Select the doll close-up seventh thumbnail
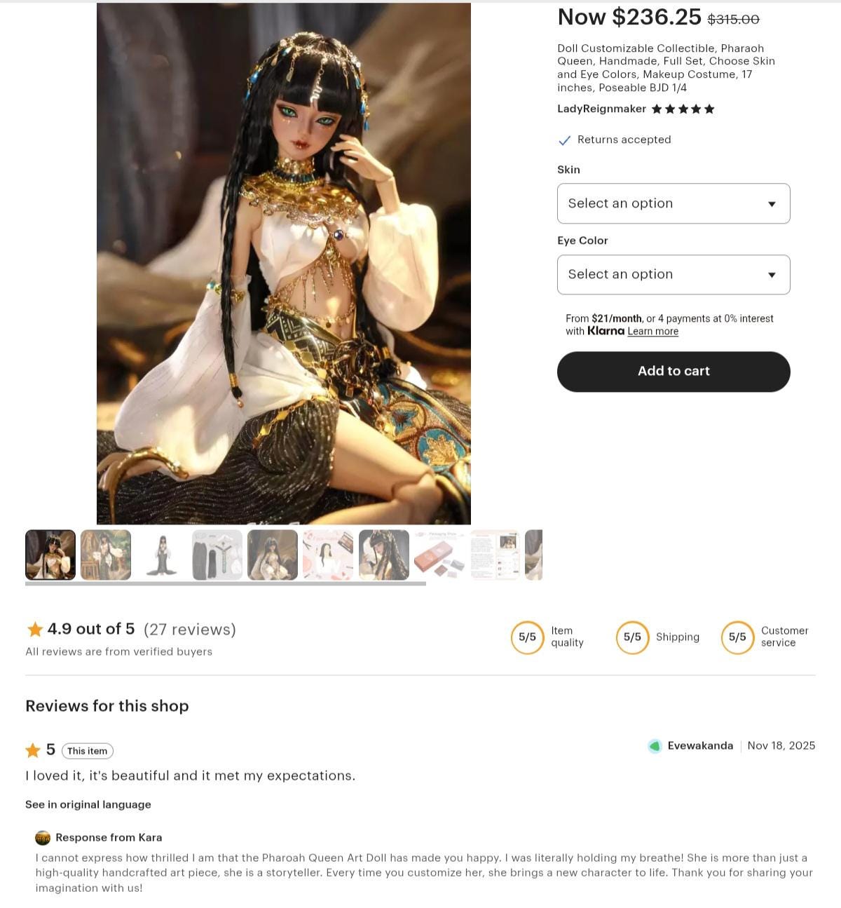The height and width of the screenshot is (908, 841). [x=384, y=555]
